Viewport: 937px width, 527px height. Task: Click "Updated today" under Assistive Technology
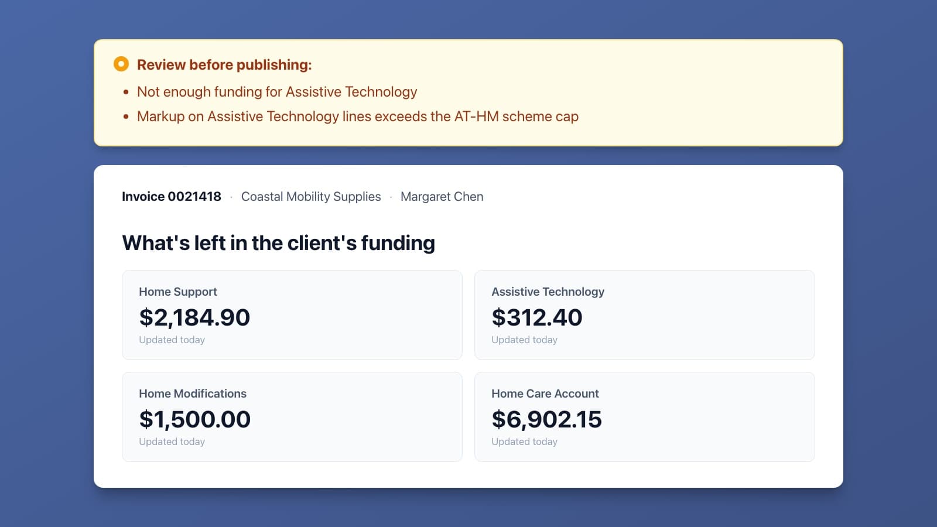tap(525, 340)
